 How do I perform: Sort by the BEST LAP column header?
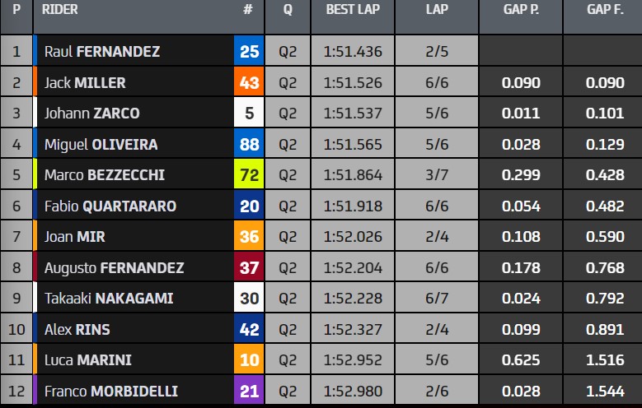point(353,12)
